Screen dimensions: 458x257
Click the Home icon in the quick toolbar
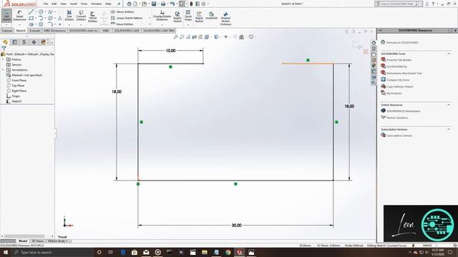pos(129,4)
